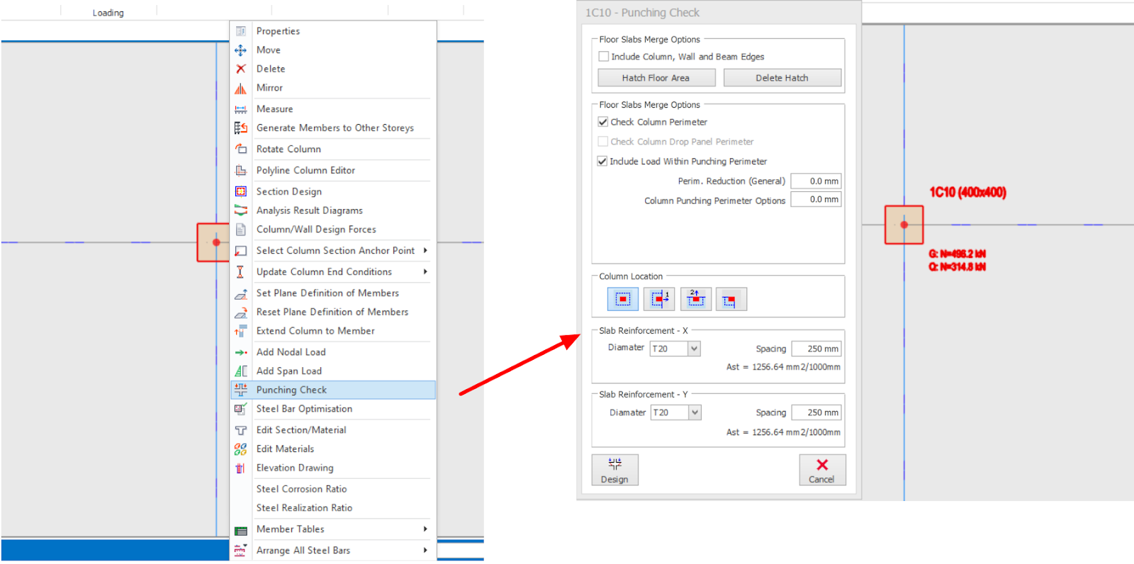Click the Design button
1134x564 pixels.
614,470
